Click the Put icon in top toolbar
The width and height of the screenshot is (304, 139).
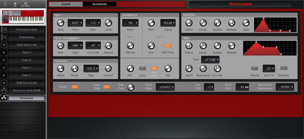[5, 4]
